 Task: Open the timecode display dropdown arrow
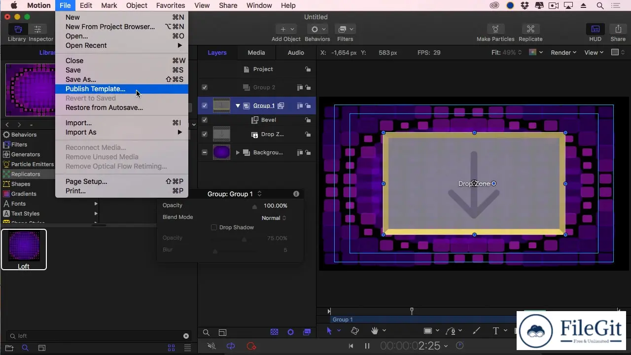click(446, 346)
